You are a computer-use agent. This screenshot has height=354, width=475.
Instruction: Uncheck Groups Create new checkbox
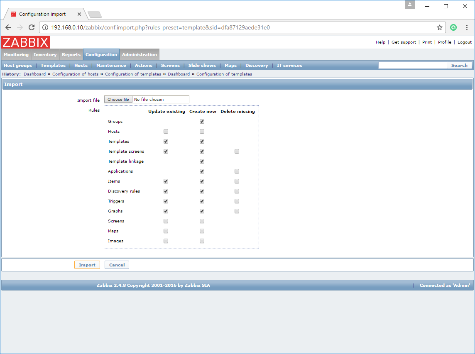[x=202, y=122]
